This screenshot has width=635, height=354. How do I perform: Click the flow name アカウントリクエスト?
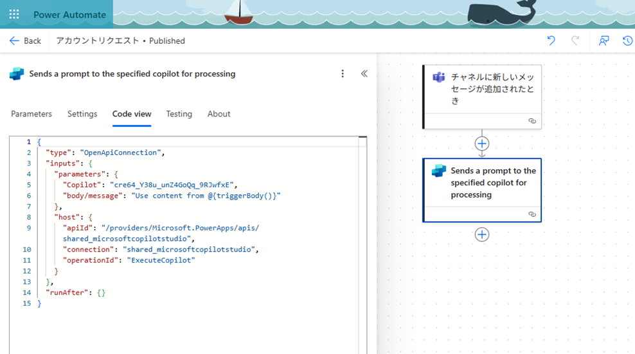tap(98, 41)
